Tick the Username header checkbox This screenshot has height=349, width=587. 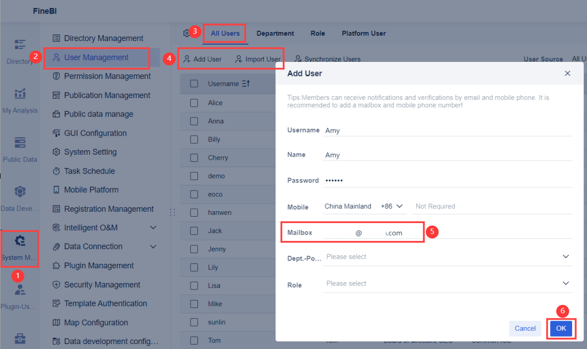point(194,84)
